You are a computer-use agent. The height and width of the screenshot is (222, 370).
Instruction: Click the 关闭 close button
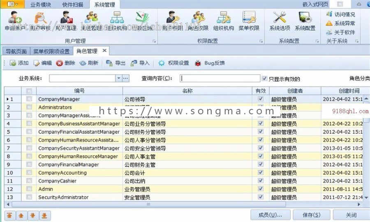(351, 215)
